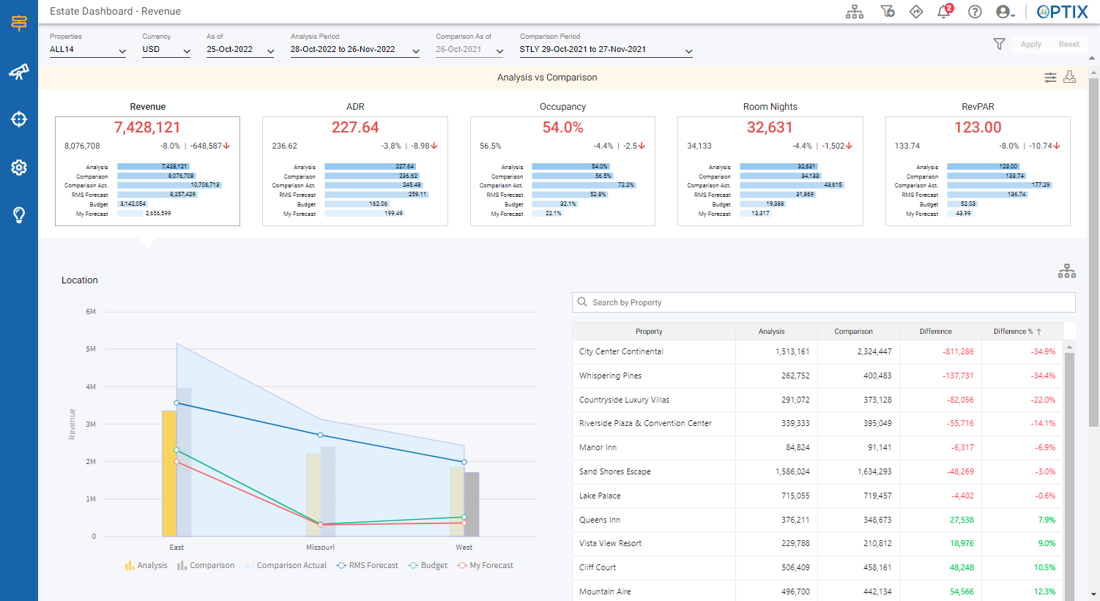Viewport: 1100px width, 601px height.
Task: Click the help question mark icon
Action: tap(975, 12)
